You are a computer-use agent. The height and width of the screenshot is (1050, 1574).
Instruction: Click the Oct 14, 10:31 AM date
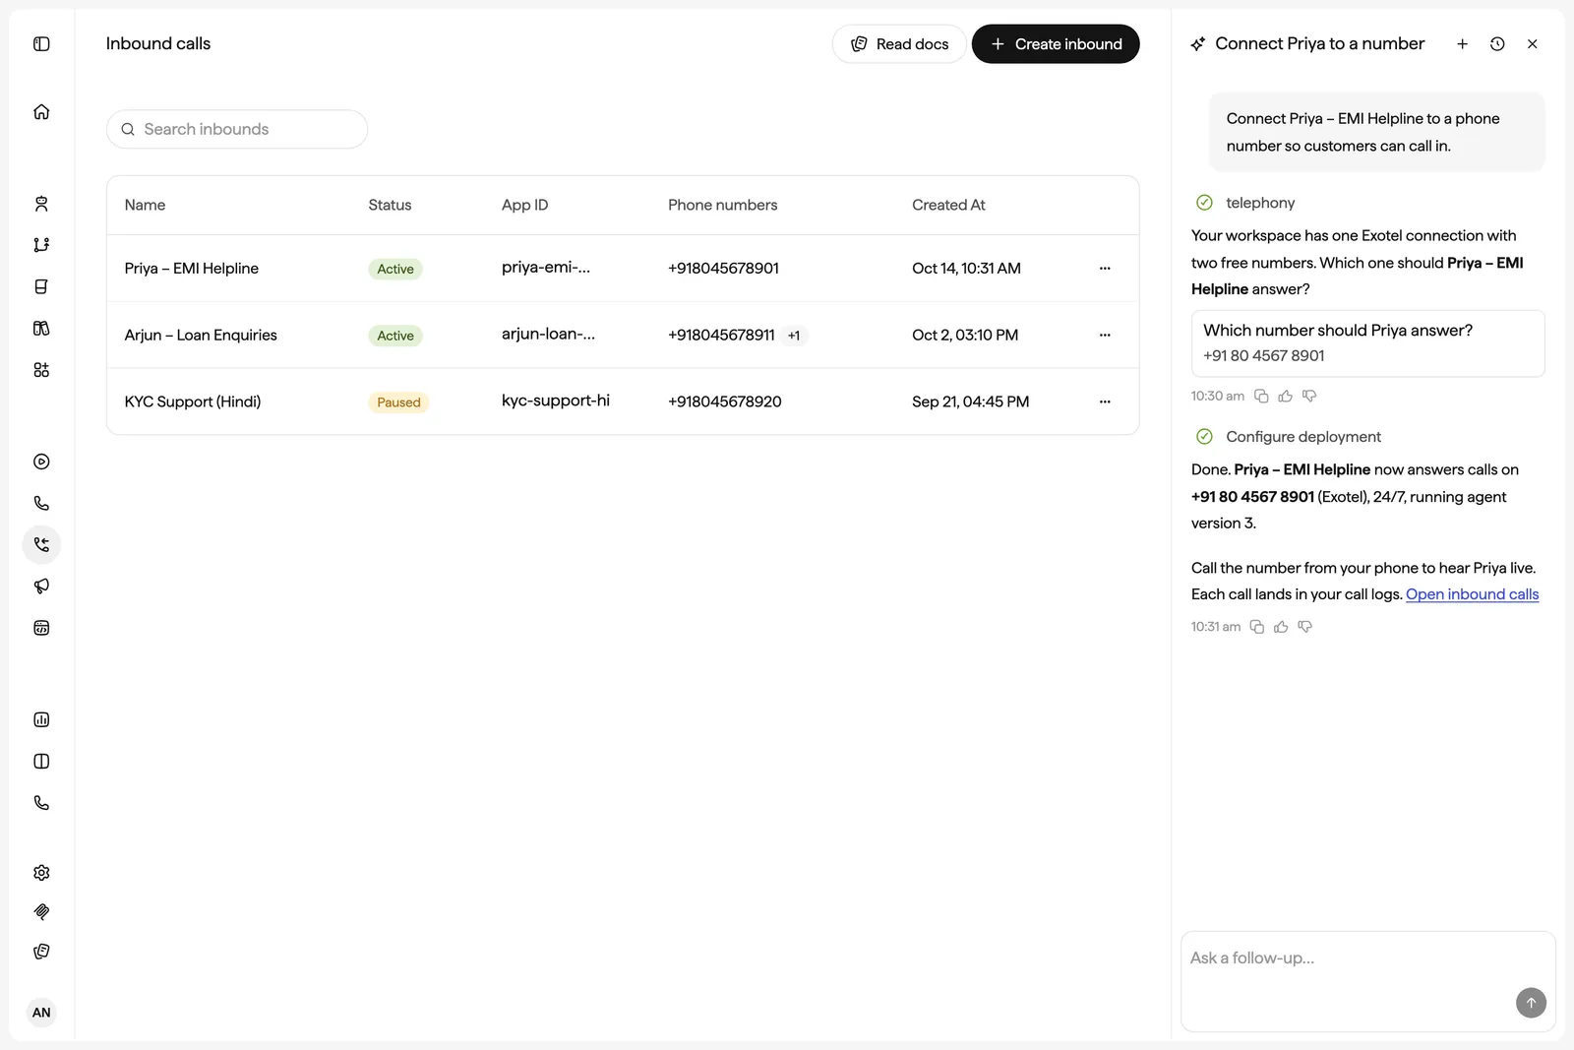coord(966,269)
